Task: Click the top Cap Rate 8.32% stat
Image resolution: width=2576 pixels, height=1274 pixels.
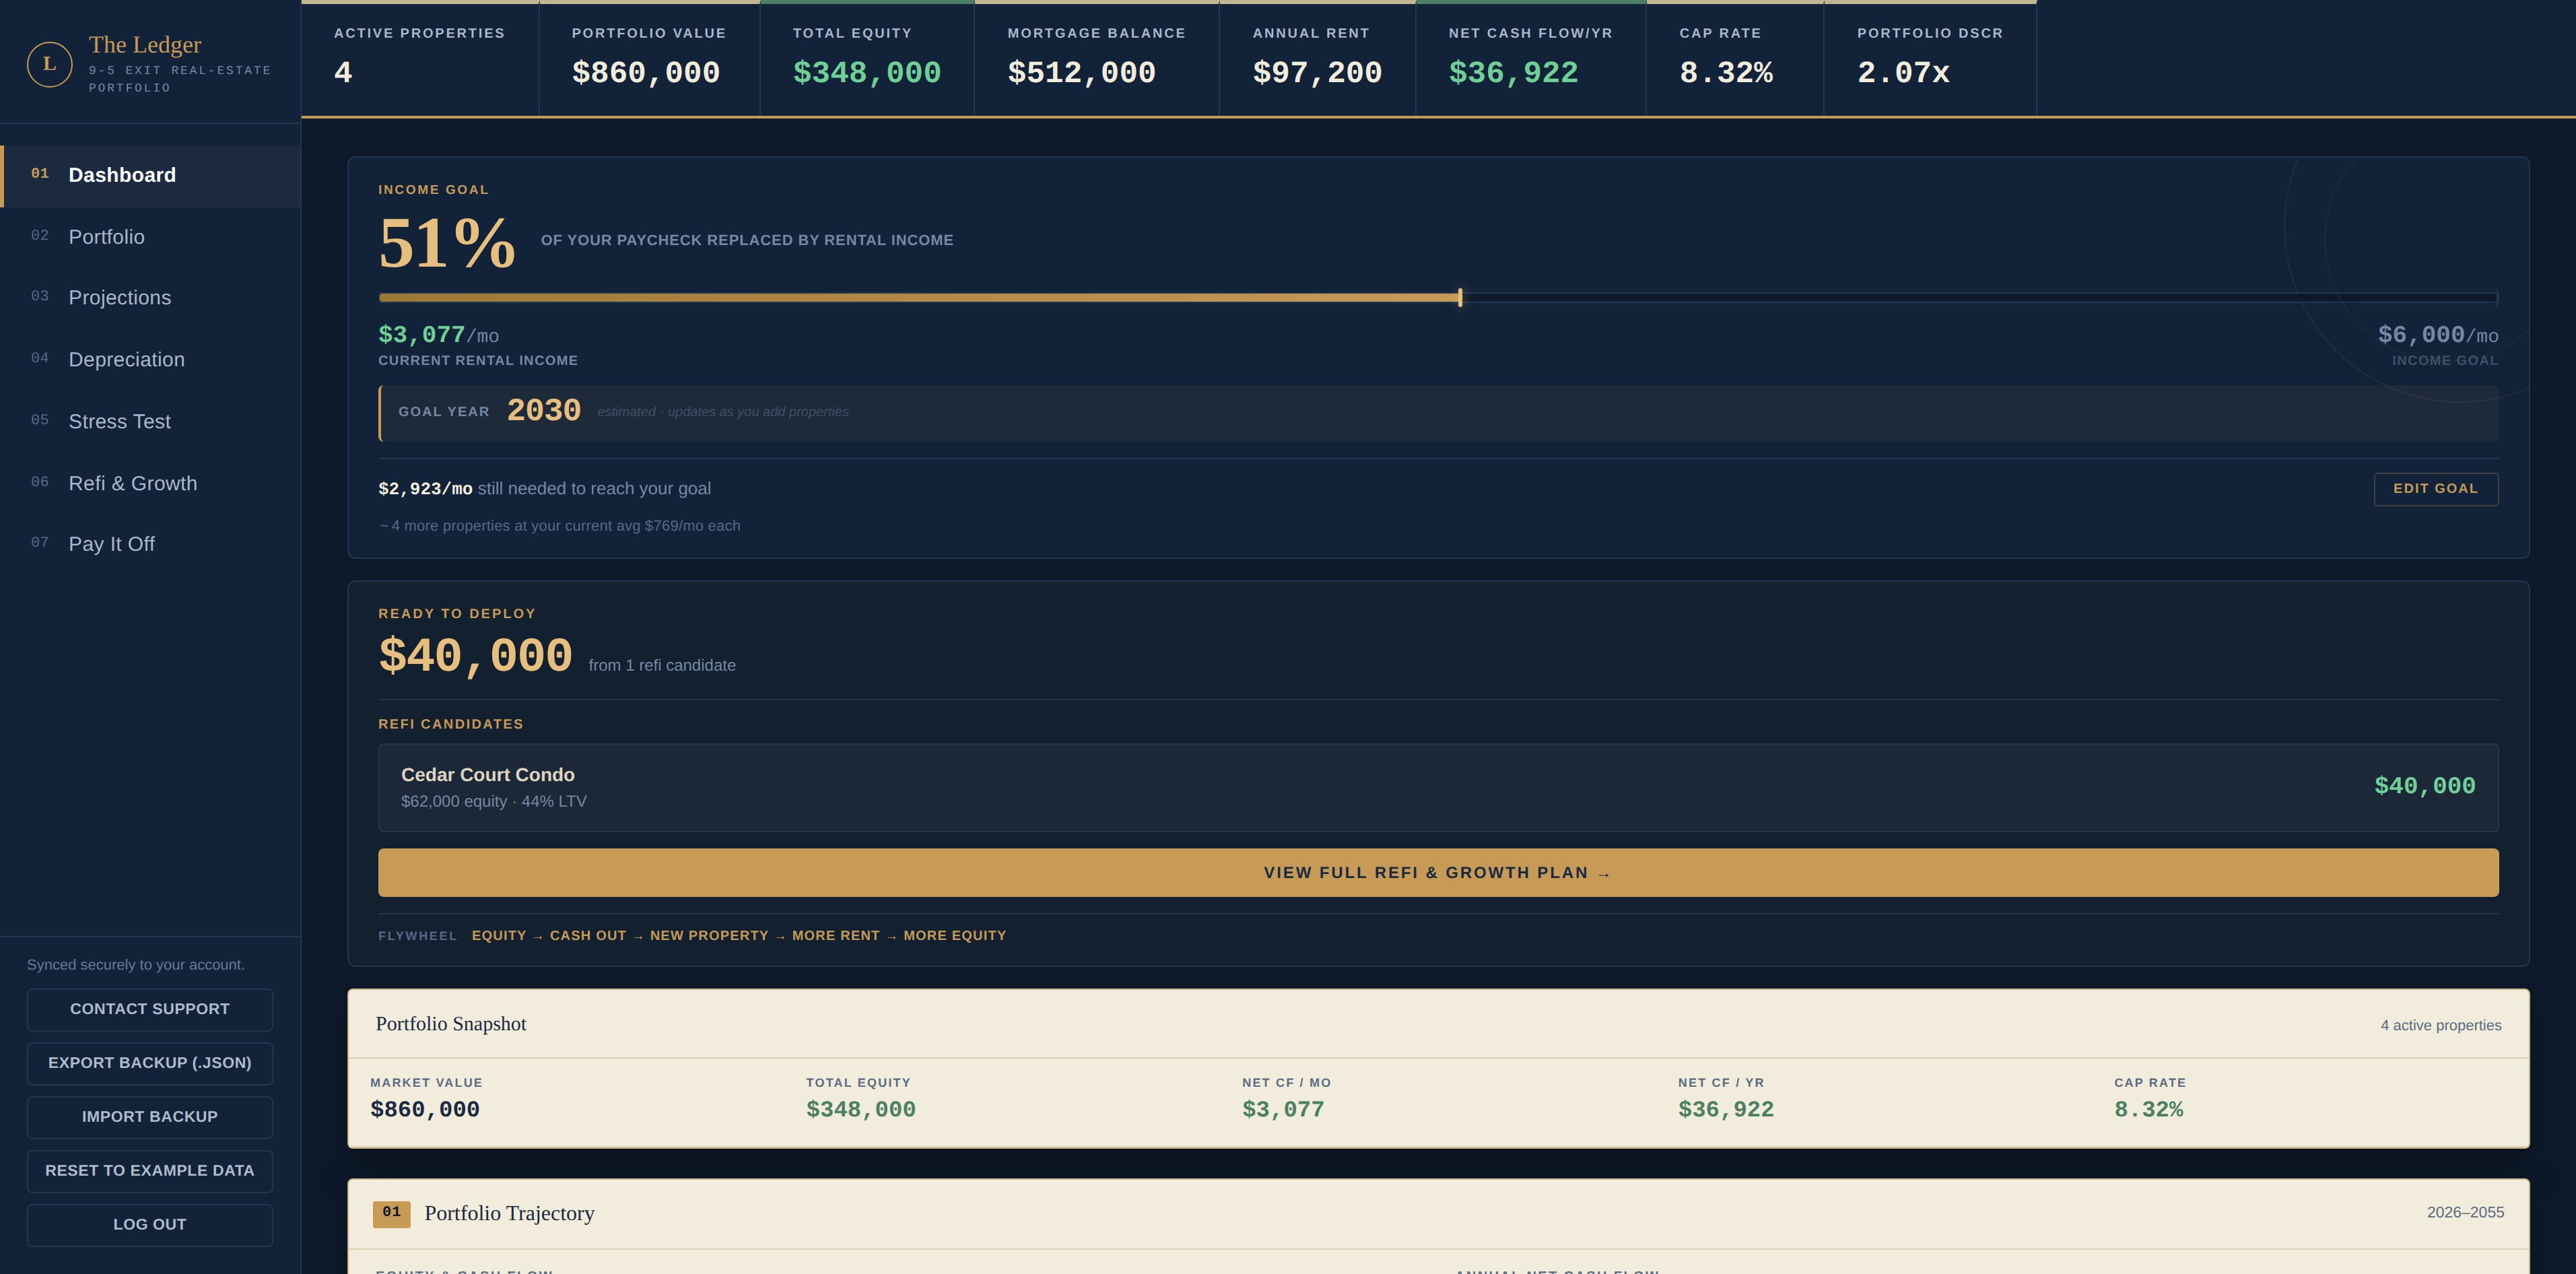Action: pos(1735,59)
